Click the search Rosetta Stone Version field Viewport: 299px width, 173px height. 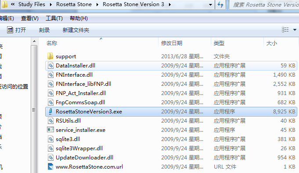click(264, 4)
